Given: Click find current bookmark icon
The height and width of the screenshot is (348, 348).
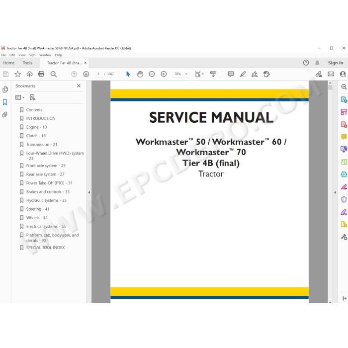Looking at the screenshot, I should [x=33, y=97].
